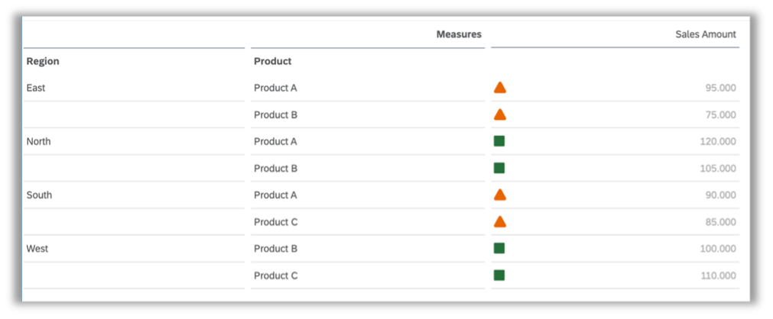Click the orange triangle for South Product C
This screenshot has height=319, width=773.
499,221
